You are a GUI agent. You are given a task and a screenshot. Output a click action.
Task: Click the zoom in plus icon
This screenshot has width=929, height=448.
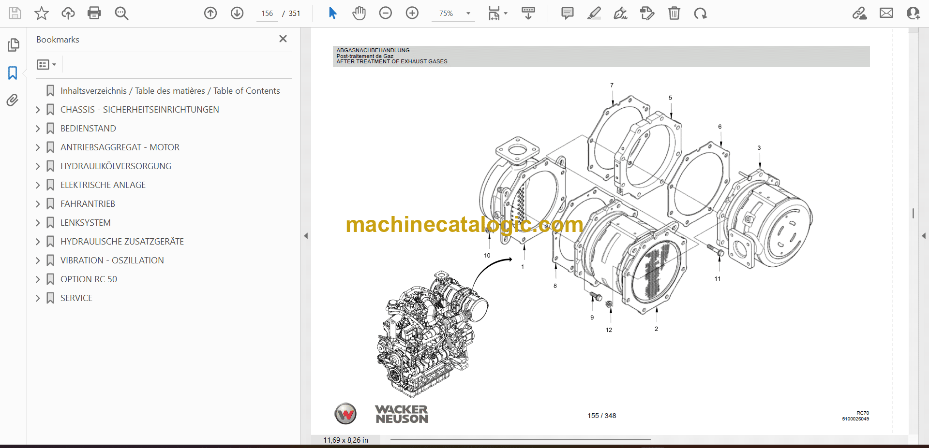pos(412,13)
